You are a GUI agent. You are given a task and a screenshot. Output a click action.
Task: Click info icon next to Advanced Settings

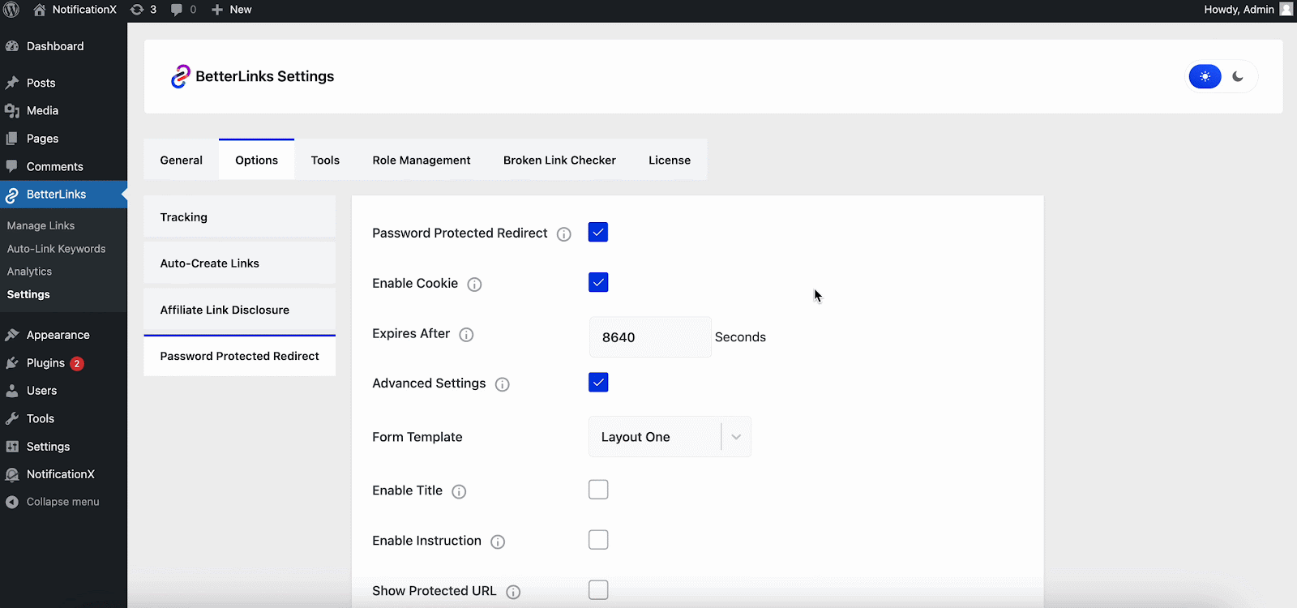pyautogui.click(x=503, y=384)
